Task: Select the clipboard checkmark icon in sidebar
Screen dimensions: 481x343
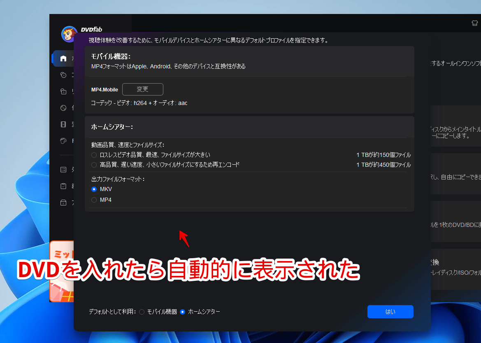Action: pyautogui.click(x=63, y=186)
